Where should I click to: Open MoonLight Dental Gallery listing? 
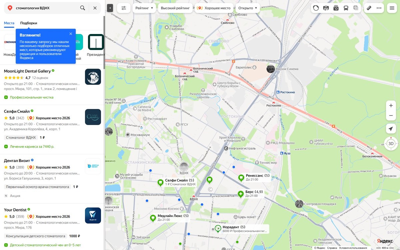tap(27, 71)
